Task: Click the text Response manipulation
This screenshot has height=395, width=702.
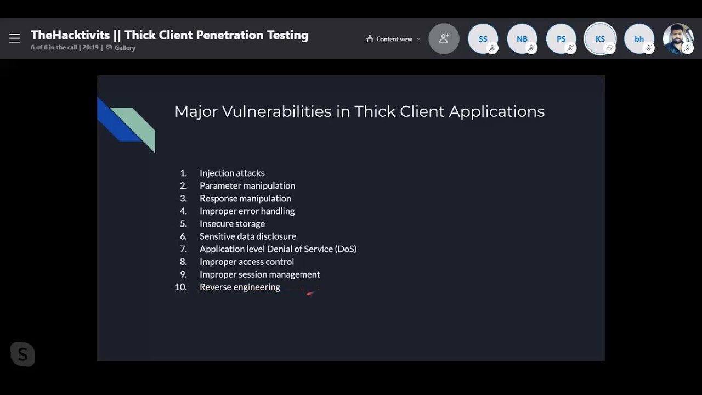Action: tap(245, 198)
